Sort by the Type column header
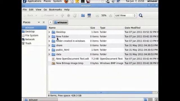 [111, 28]
